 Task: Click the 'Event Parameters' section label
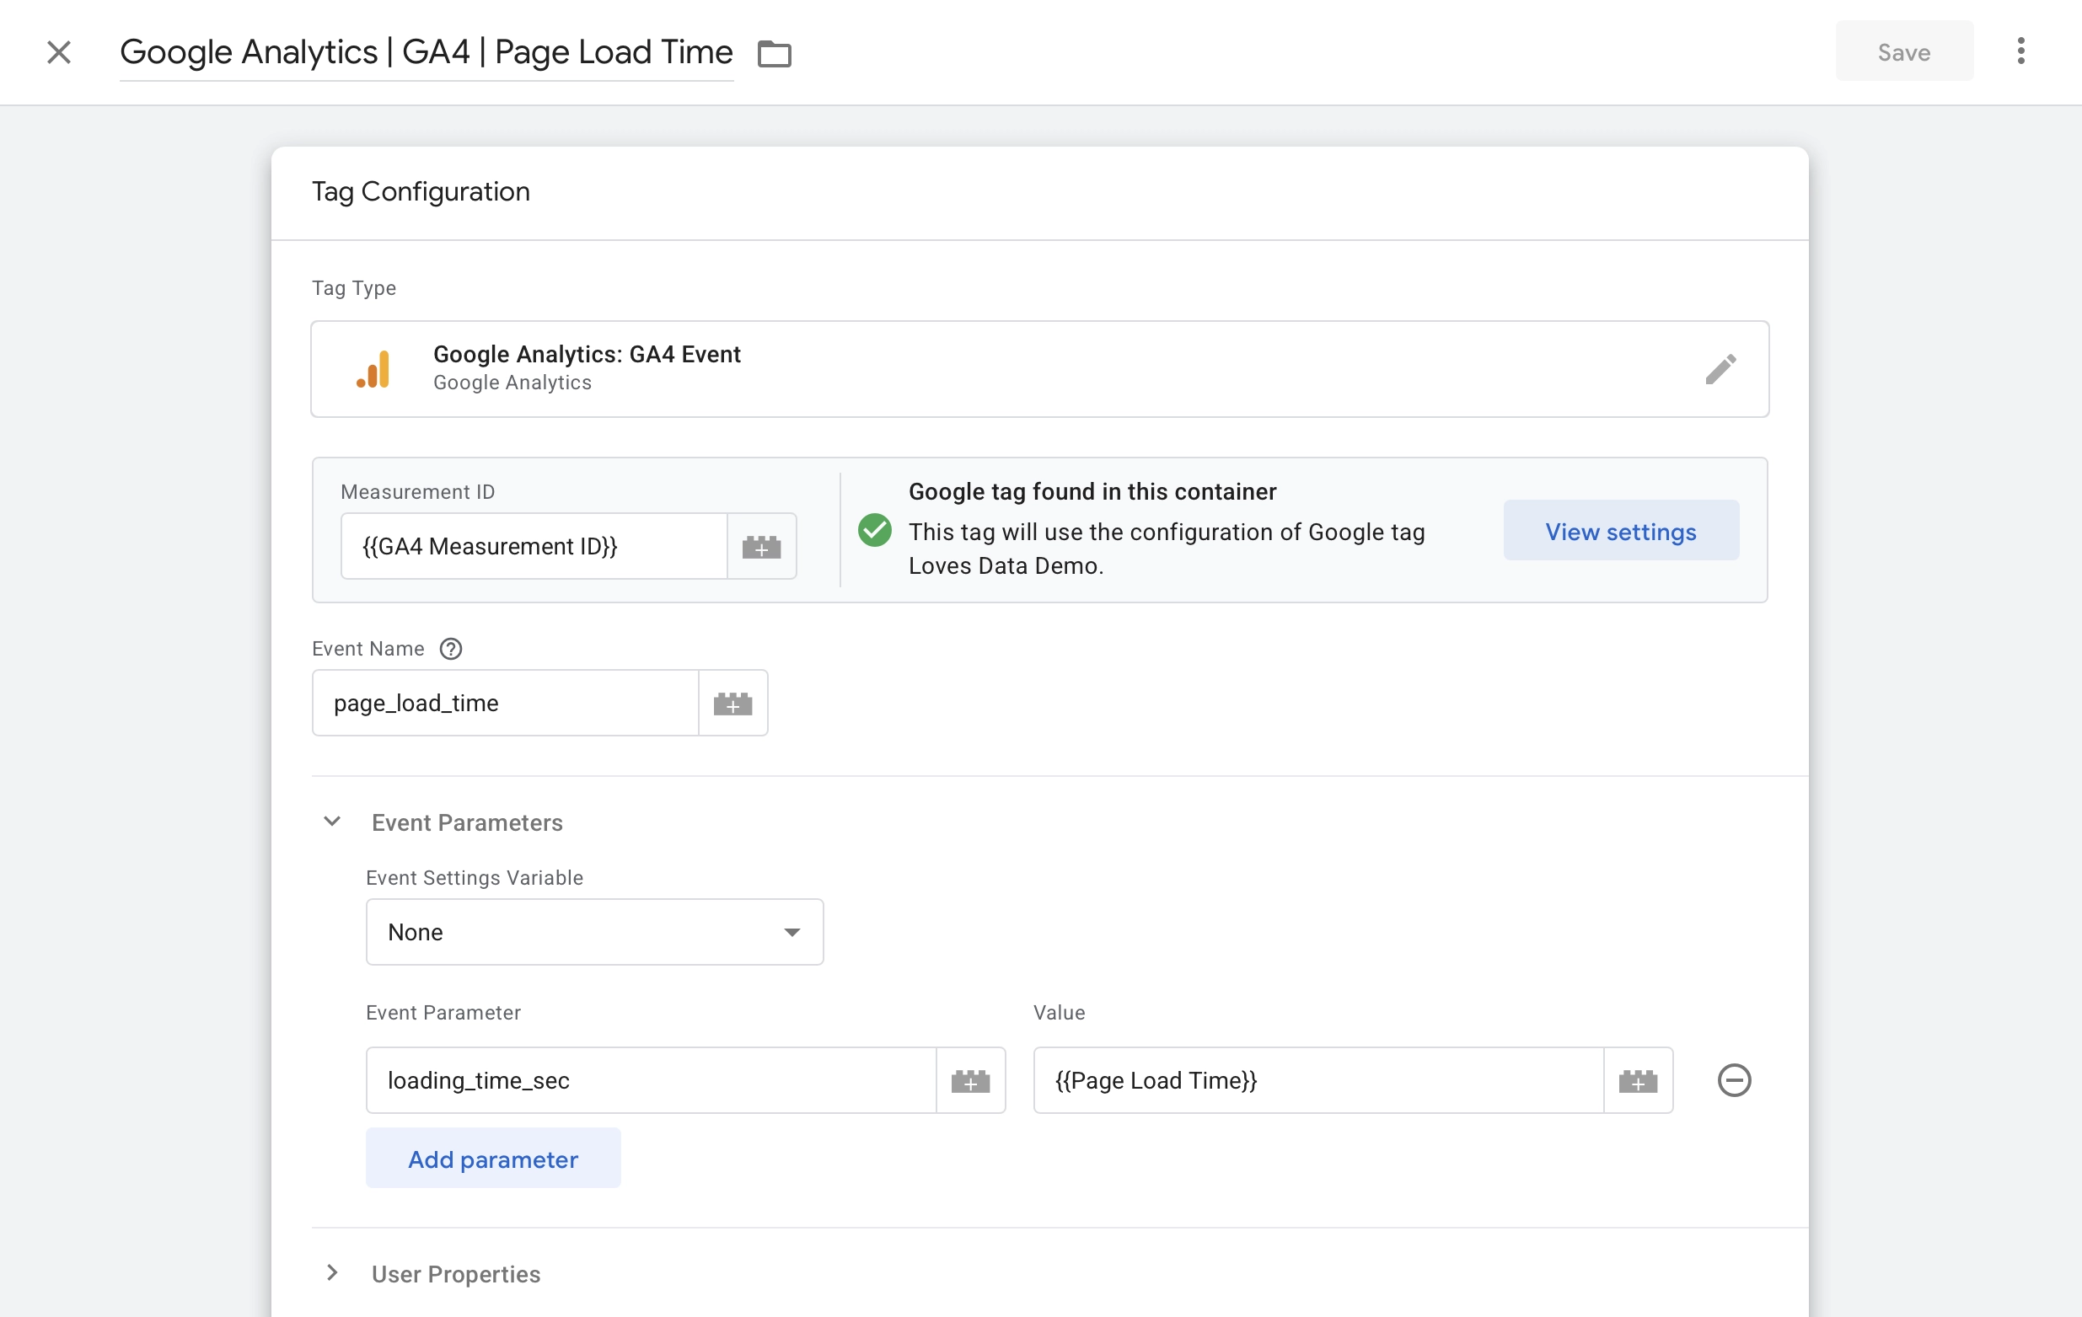click(x=467, y=822)
